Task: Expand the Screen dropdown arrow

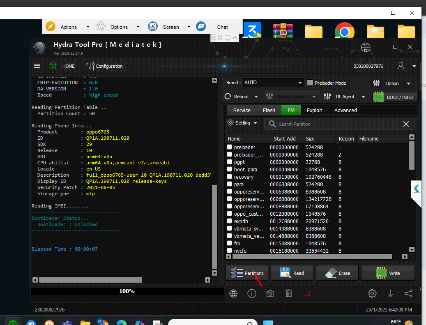Action: click(x=189, y=27)
